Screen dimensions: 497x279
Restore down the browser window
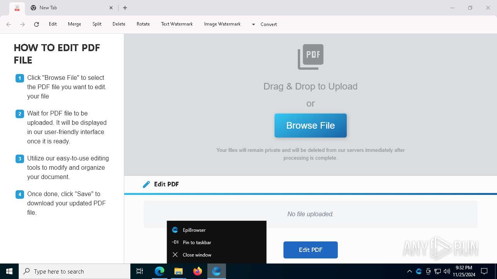470,8
